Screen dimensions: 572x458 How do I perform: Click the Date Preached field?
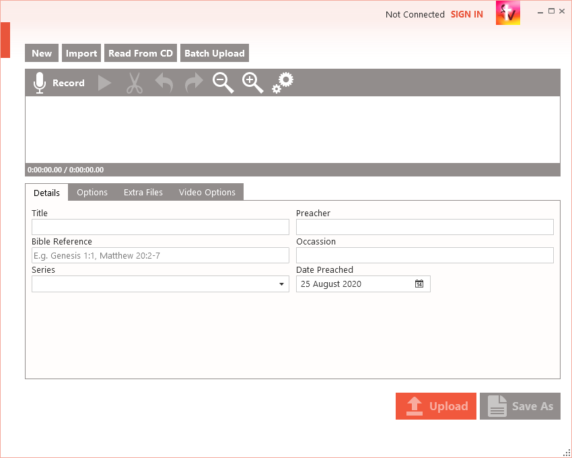pyautogui.click(x=363, y=284)
